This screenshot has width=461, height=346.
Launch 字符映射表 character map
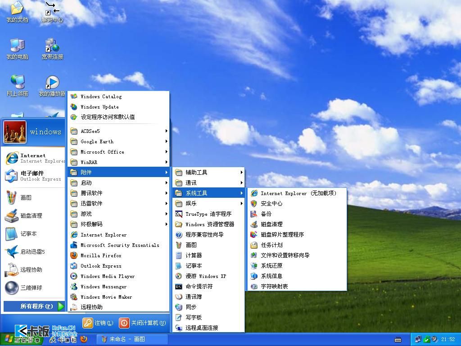[297, 286]
